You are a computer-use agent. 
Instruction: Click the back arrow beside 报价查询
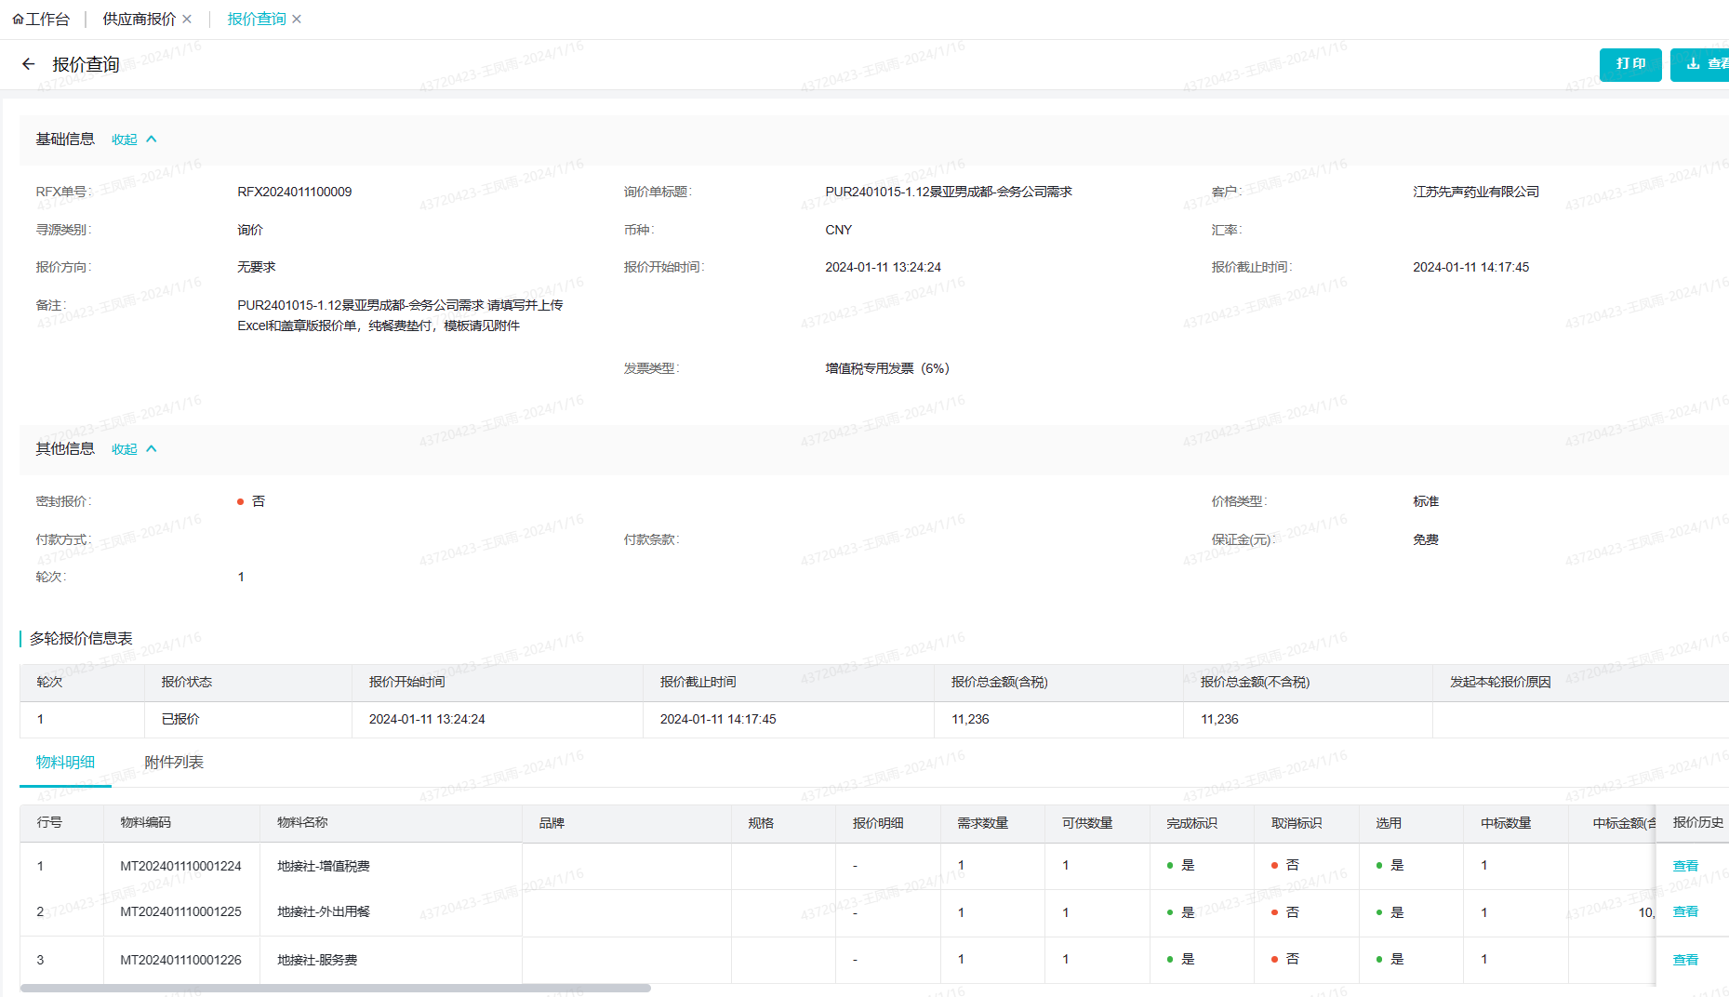28,64
